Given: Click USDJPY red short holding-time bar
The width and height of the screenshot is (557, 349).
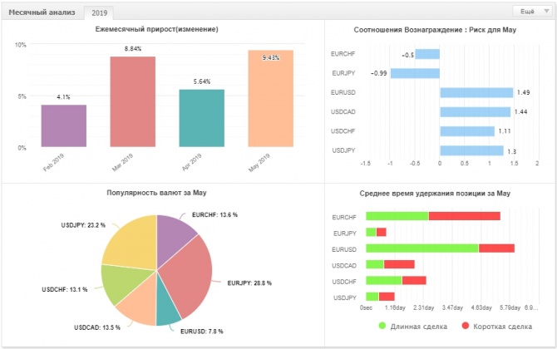Looking at the screenshot, I should (x=387, y=297).
